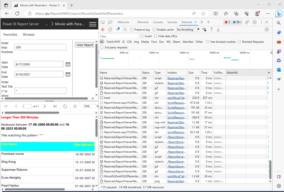
Task: Click the browser back arrow
Action: [7, 14]
